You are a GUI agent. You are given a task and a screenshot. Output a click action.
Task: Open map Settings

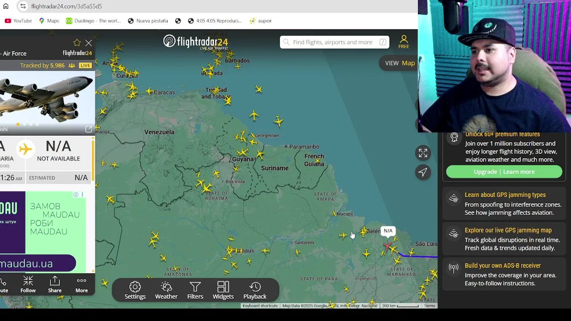(x=135, y=290)
